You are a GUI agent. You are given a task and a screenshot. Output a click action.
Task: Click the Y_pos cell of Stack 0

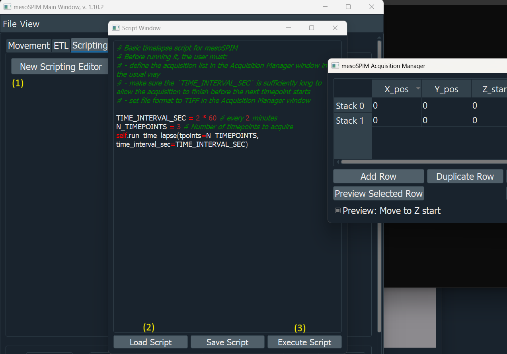446,106
